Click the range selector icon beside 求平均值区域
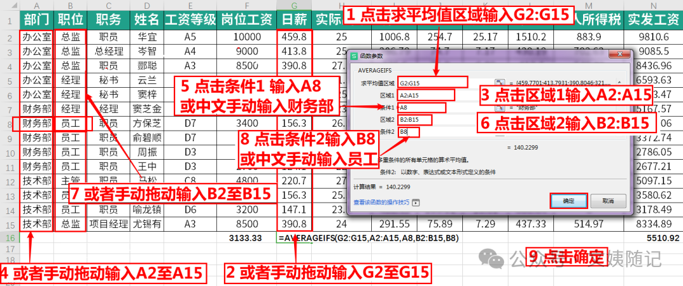This screenshot has width=683, height=286. (500, 83)
